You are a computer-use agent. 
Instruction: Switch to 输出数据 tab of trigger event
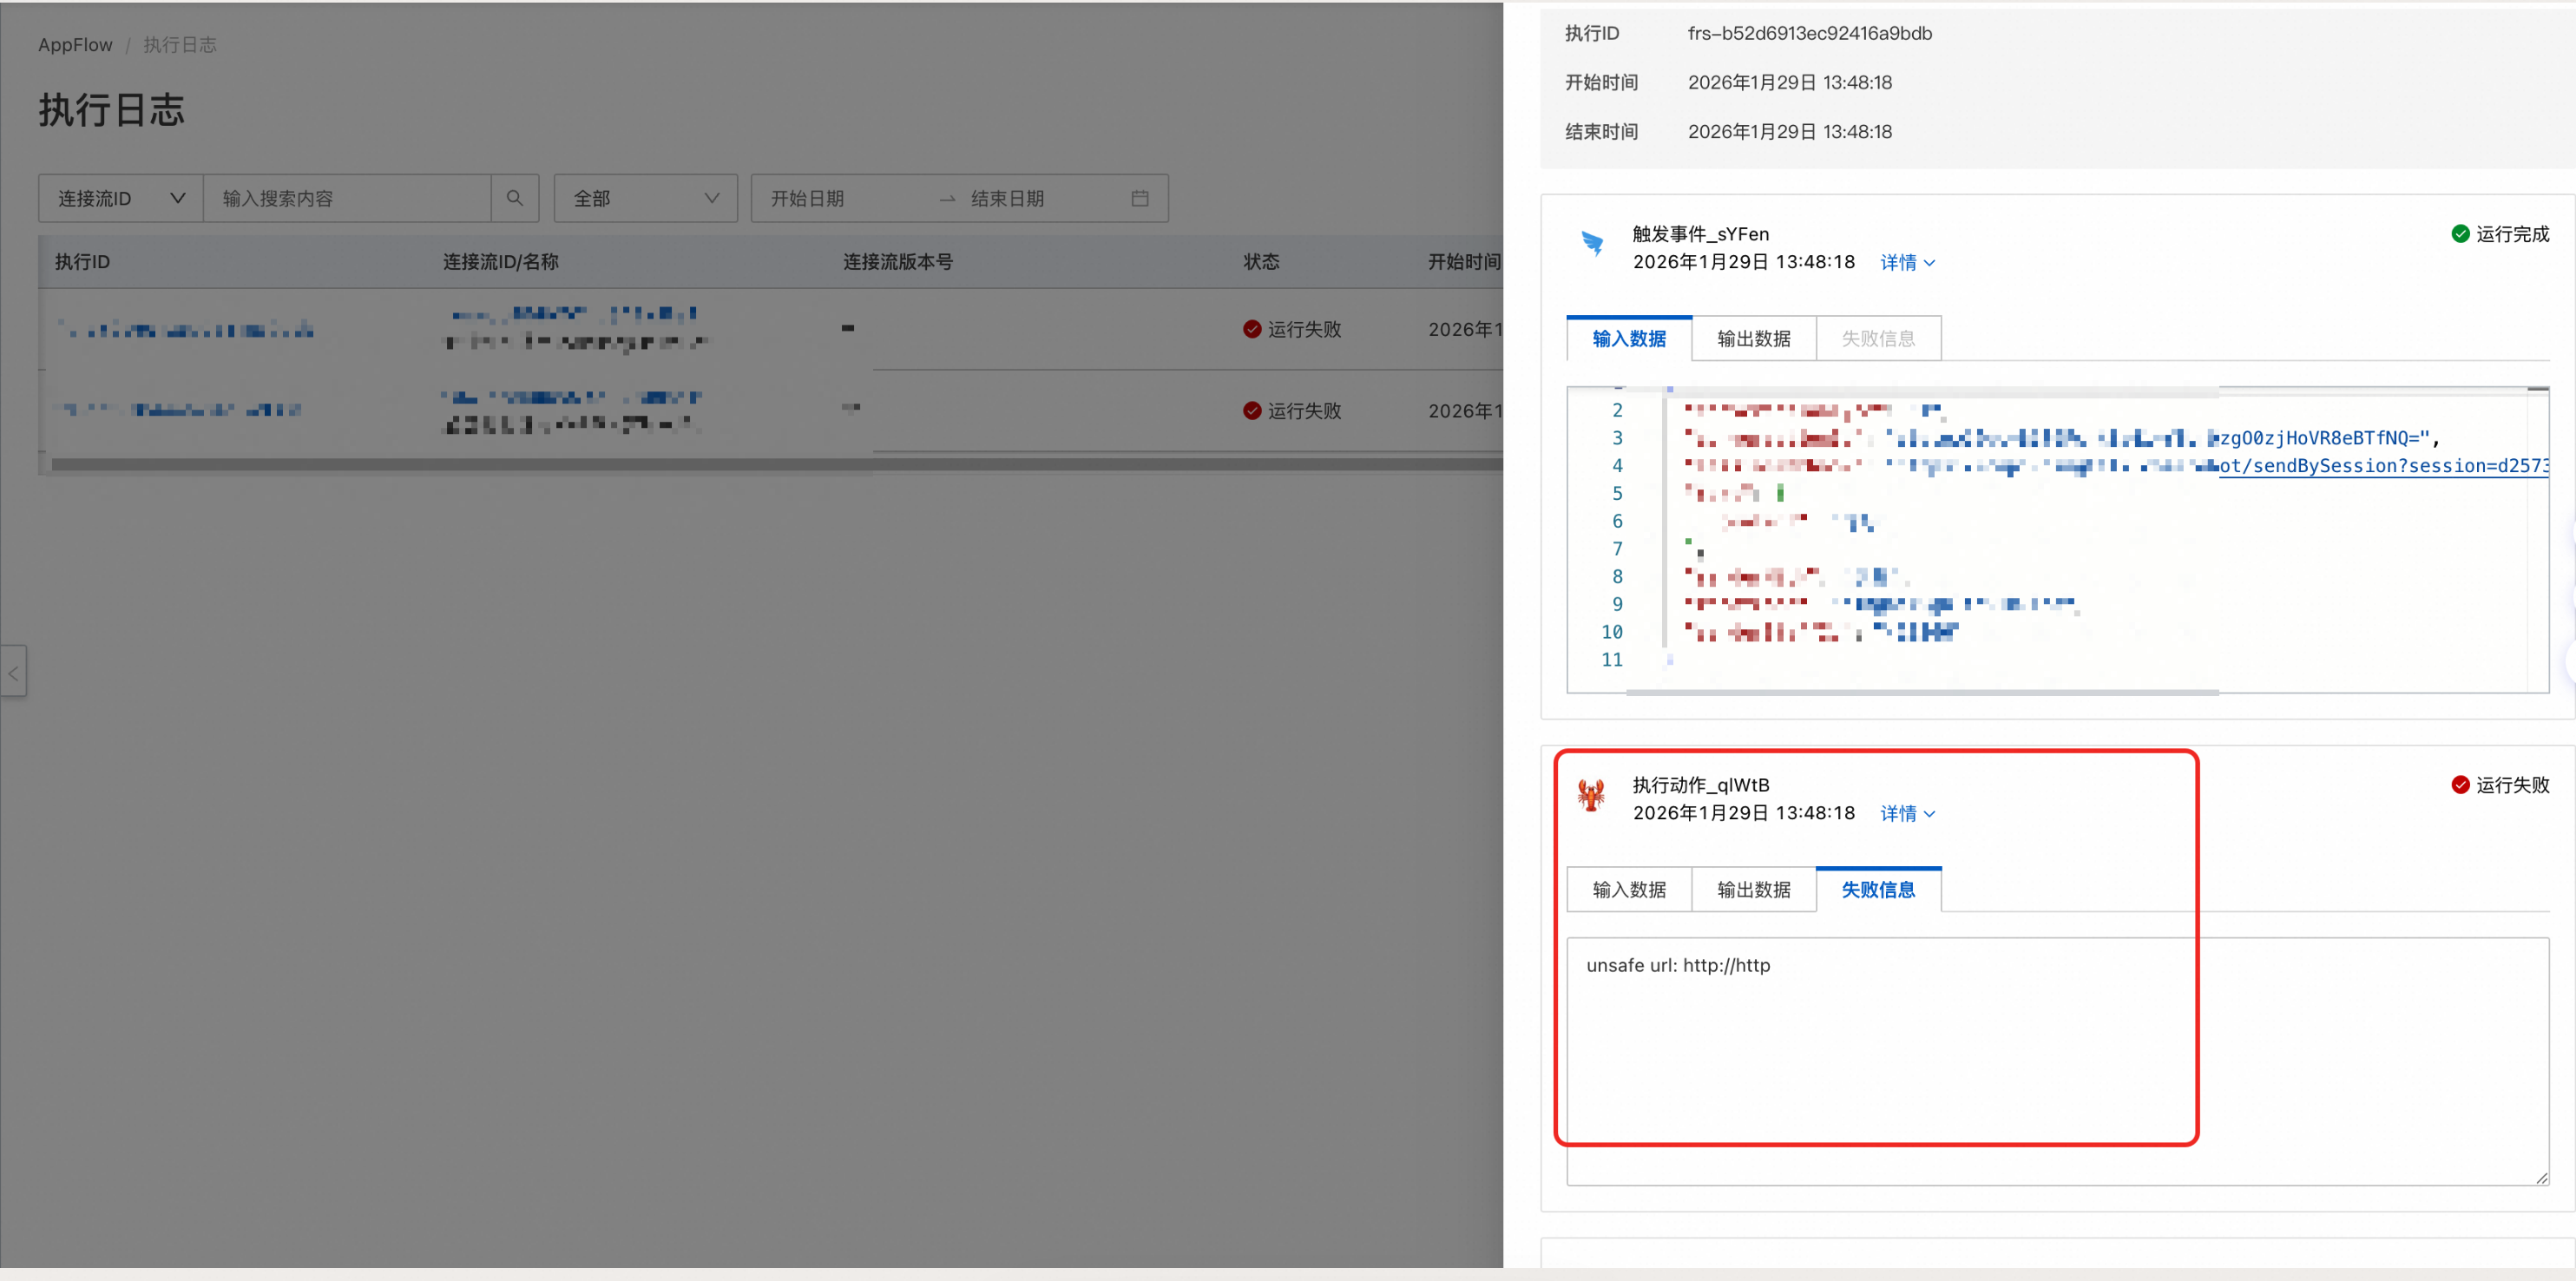click(x=1753, y=339)
